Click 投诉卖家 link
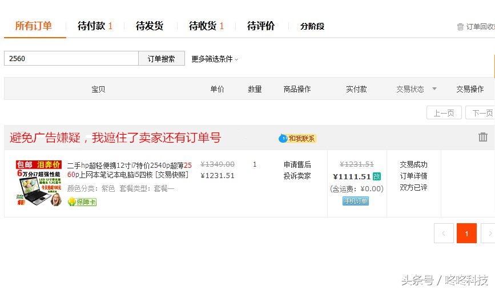 coord(297,176)
